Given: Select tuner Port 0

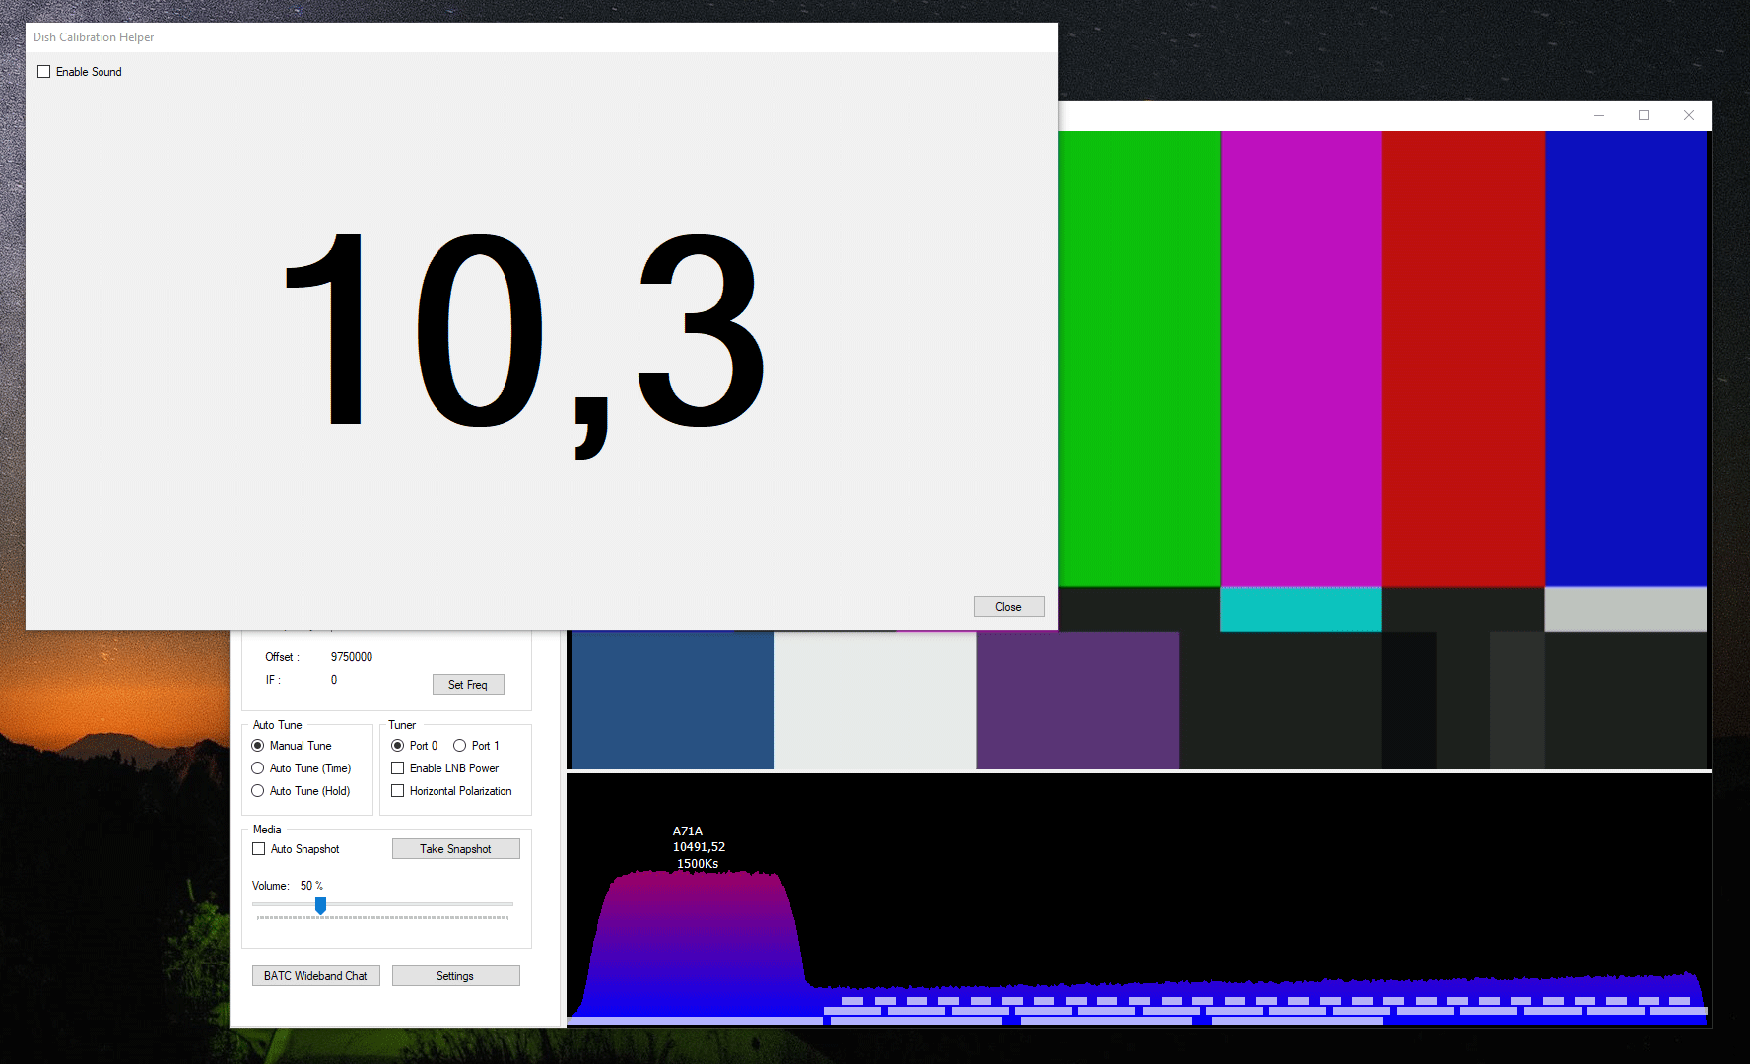Looking at the screenshot, I should coord(398,746).
